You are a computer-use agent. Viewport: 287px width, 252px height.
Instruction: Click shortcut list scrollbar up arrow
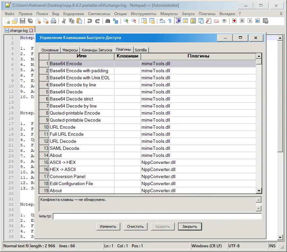tap(259, 56)
